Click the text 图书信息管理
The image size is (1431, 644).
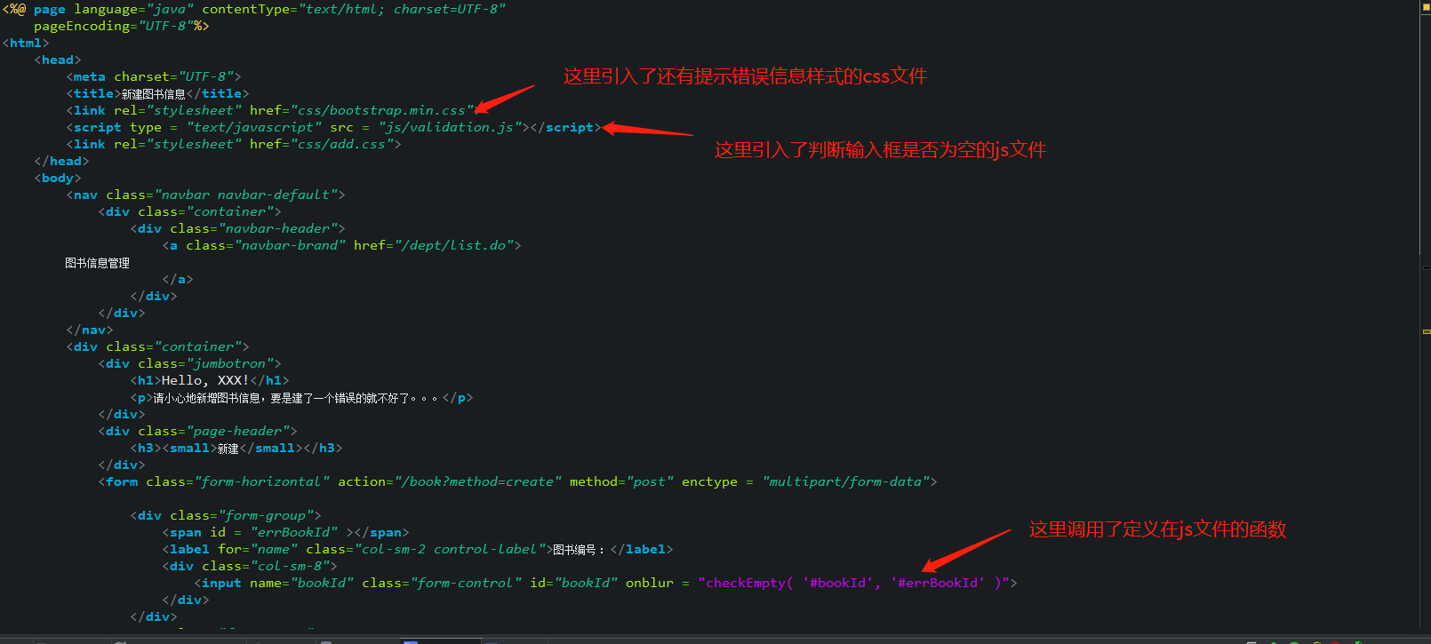(97, 263)
